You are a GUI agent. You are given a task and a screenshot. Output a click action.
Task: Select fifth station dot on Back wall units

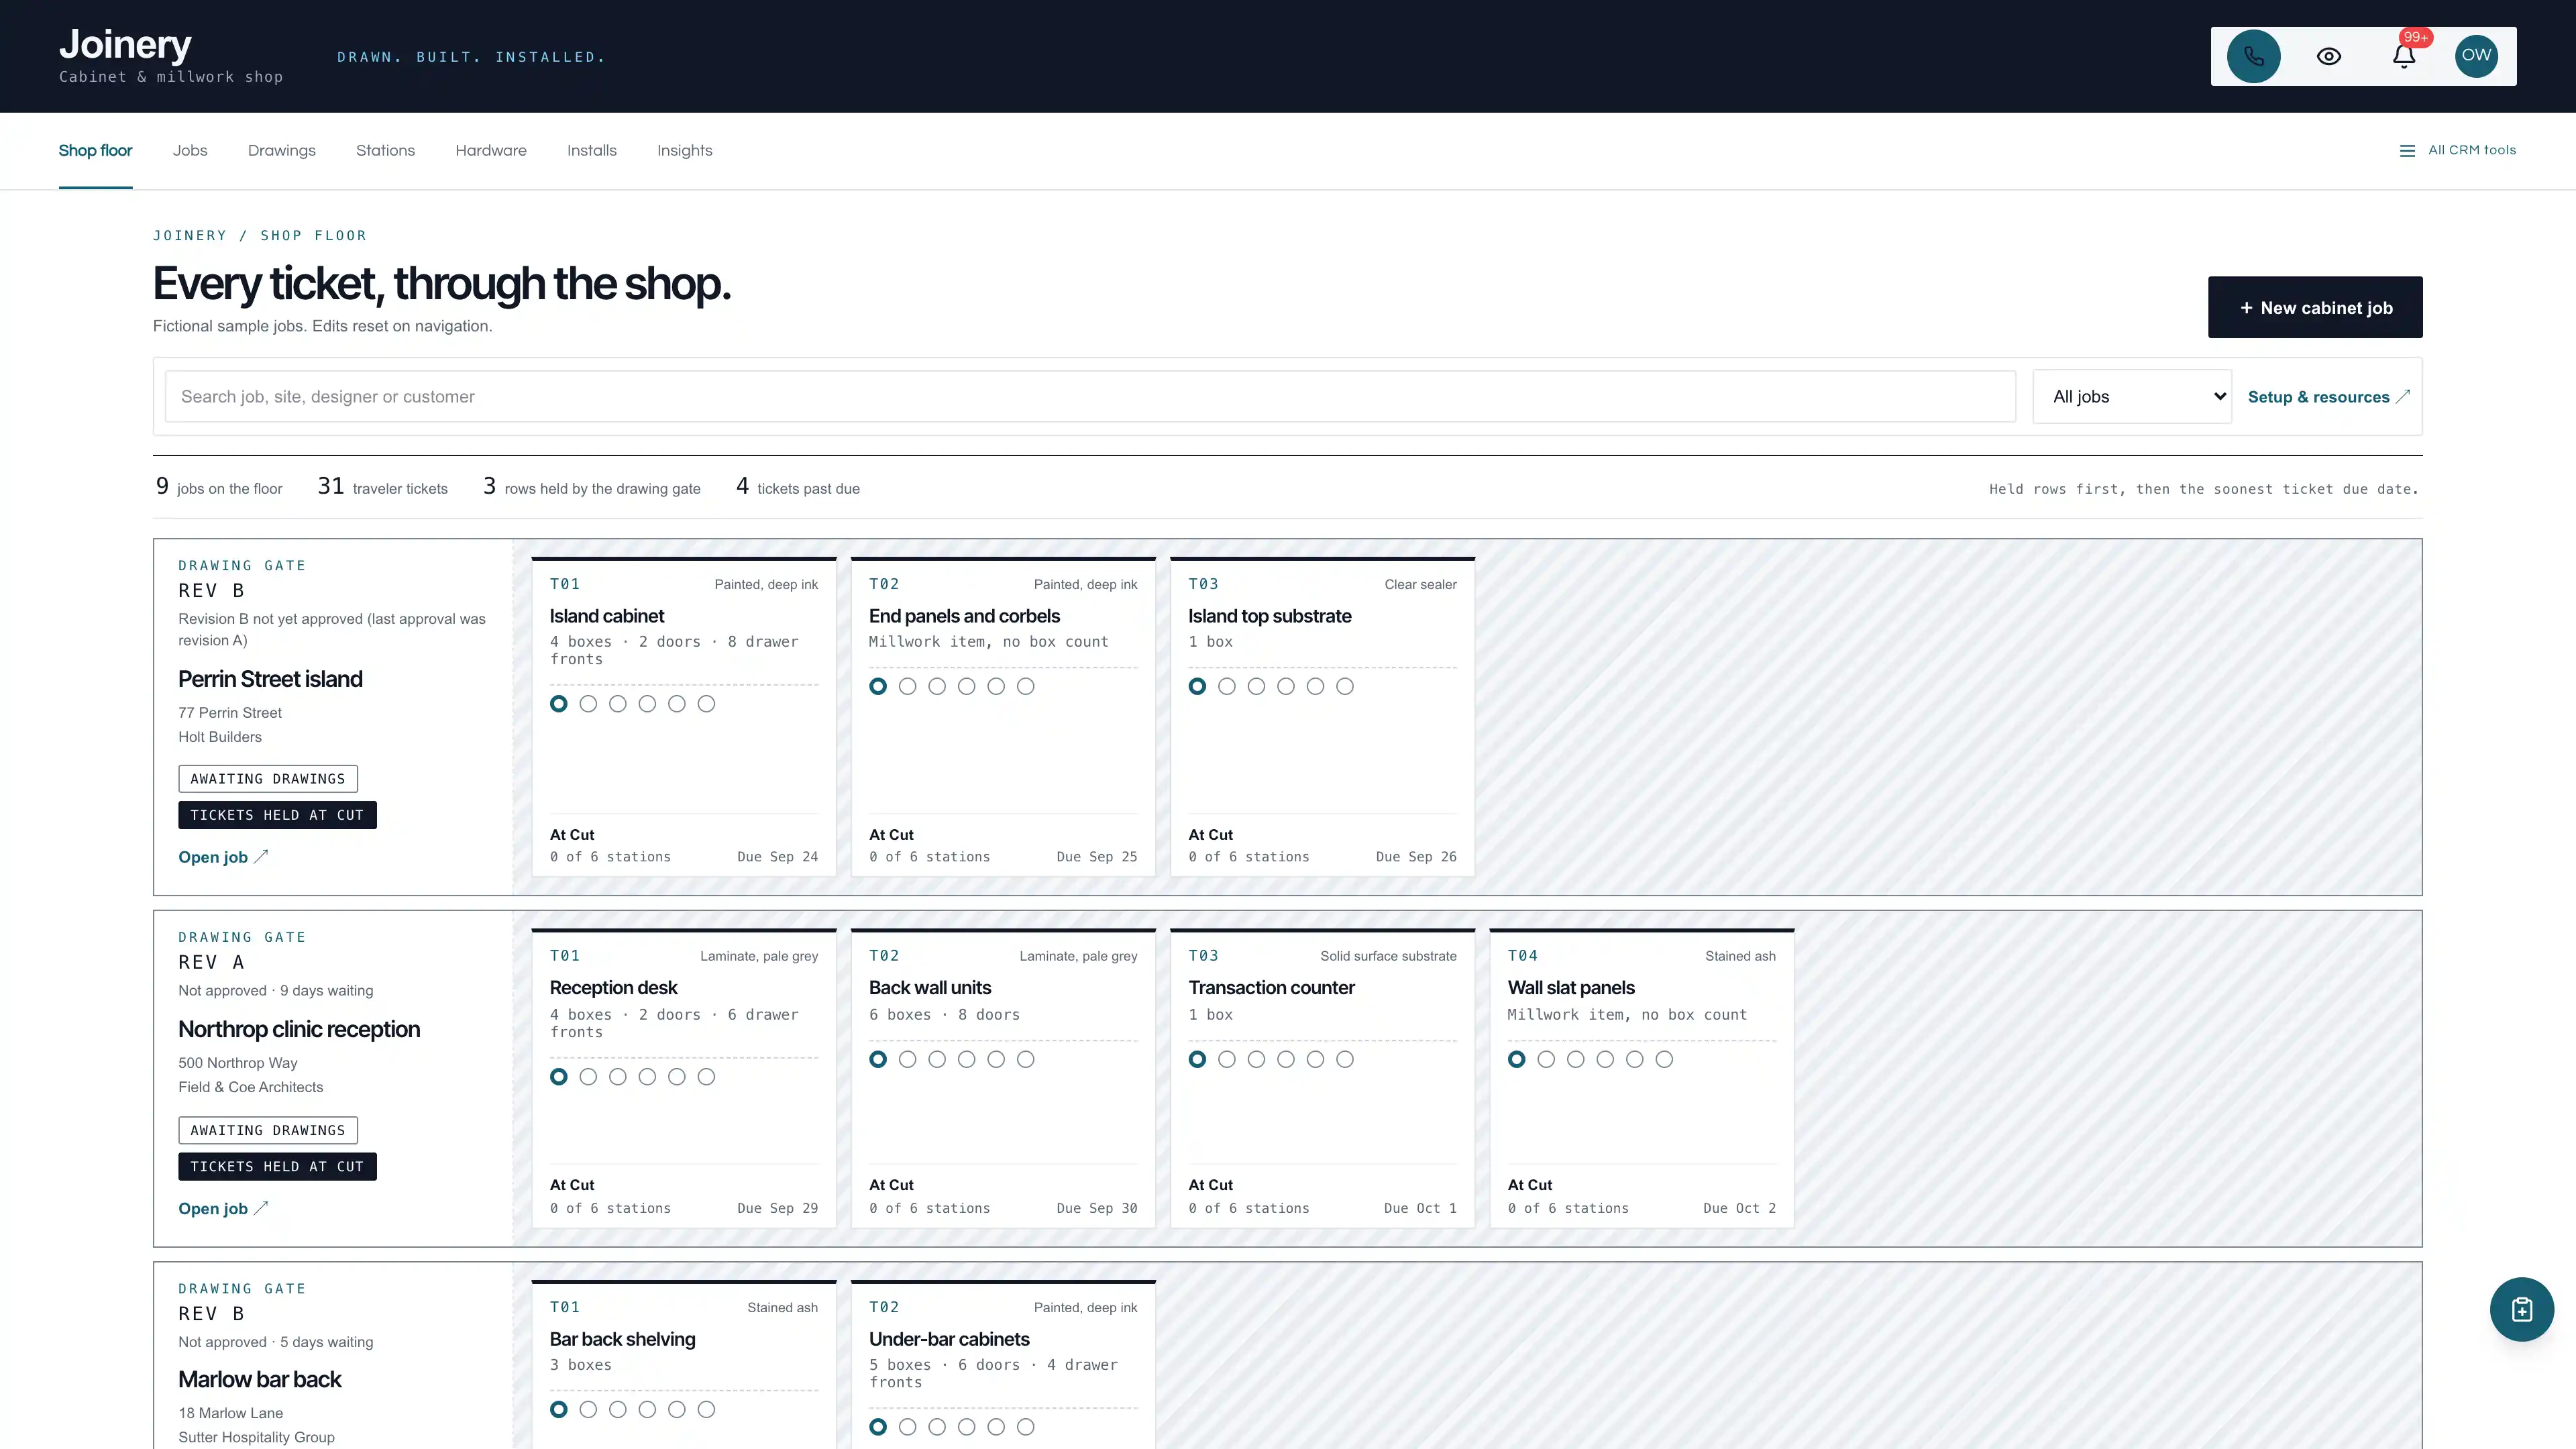(996, 1059)
